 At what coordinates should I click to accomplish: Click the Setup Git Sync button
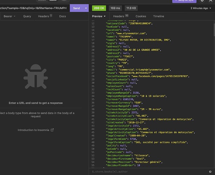pos(184,1)
